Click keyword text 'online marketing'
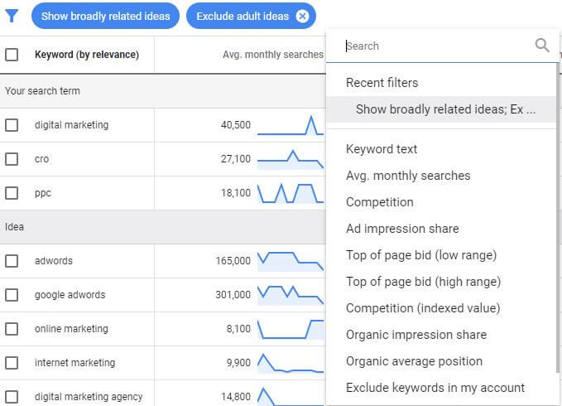 click(x=71, y=329)
